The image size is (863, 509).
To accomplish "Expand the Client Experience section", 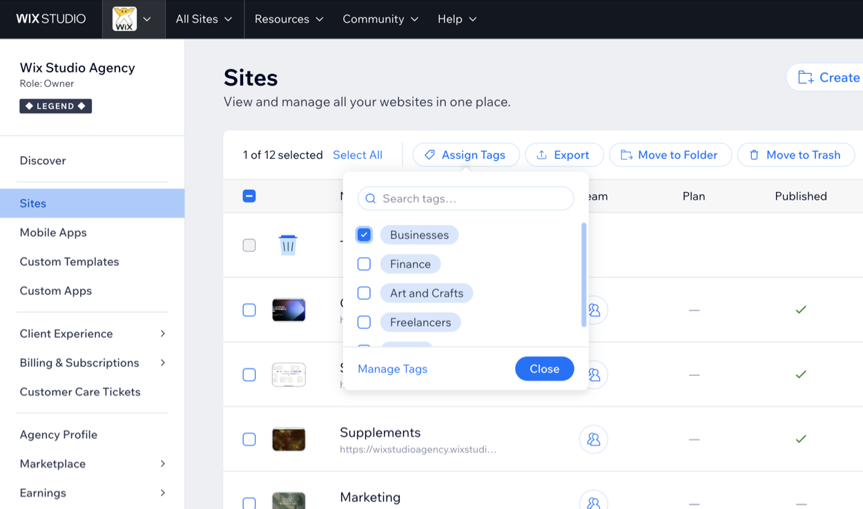I will click(x=92, y=333).
